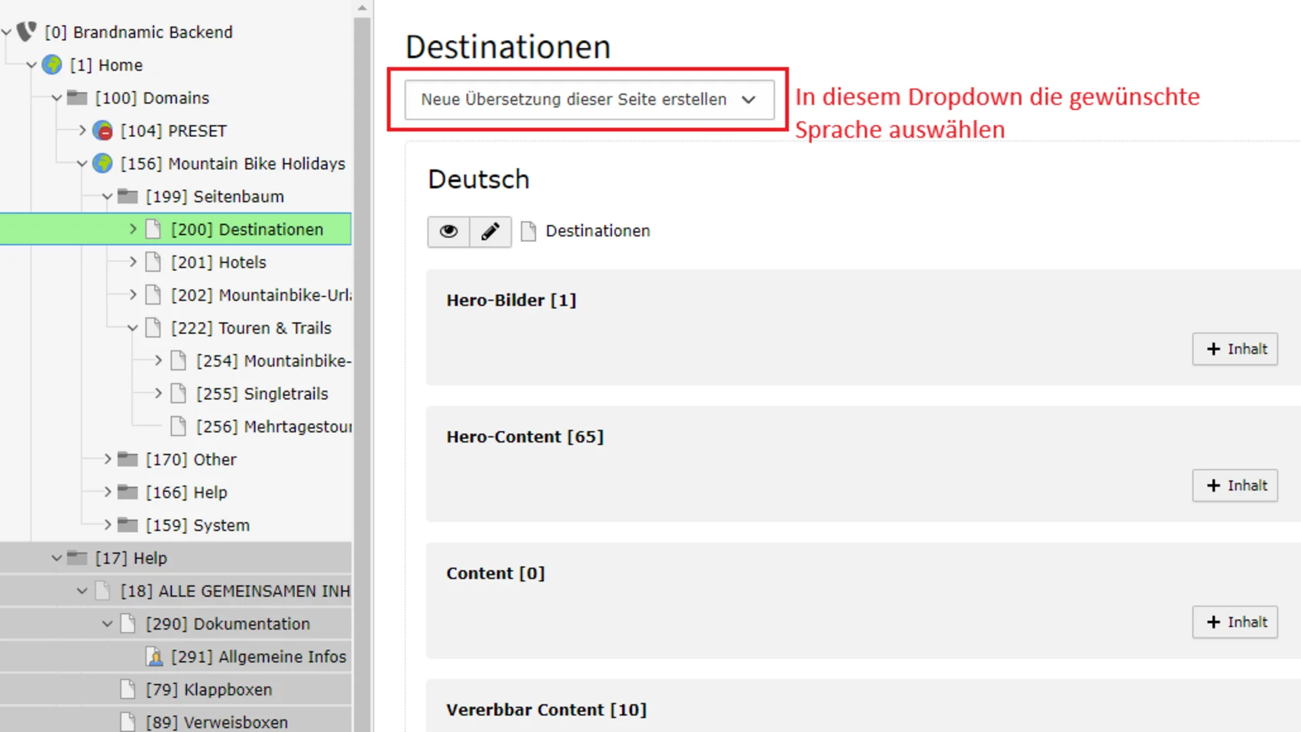Edit page properties with the pencil icon
1301x732 pixels.
pyautogui.click(x=491, y=232)
